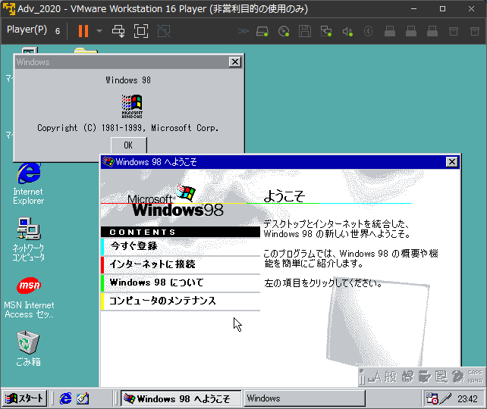Click the Task Scheduler tray icon
This screenshot has width=487, height=409.
pyautogui.click(x=432, y=398)
